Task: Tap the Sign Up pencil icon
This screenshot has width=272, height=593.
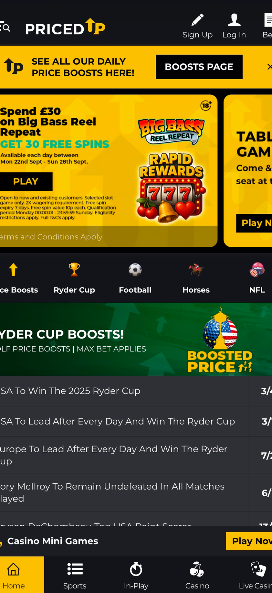Action: point(197,20)
